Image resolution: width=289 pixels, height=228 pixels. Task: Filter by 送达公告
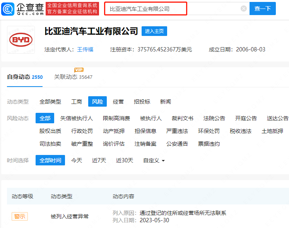[277, 118]
